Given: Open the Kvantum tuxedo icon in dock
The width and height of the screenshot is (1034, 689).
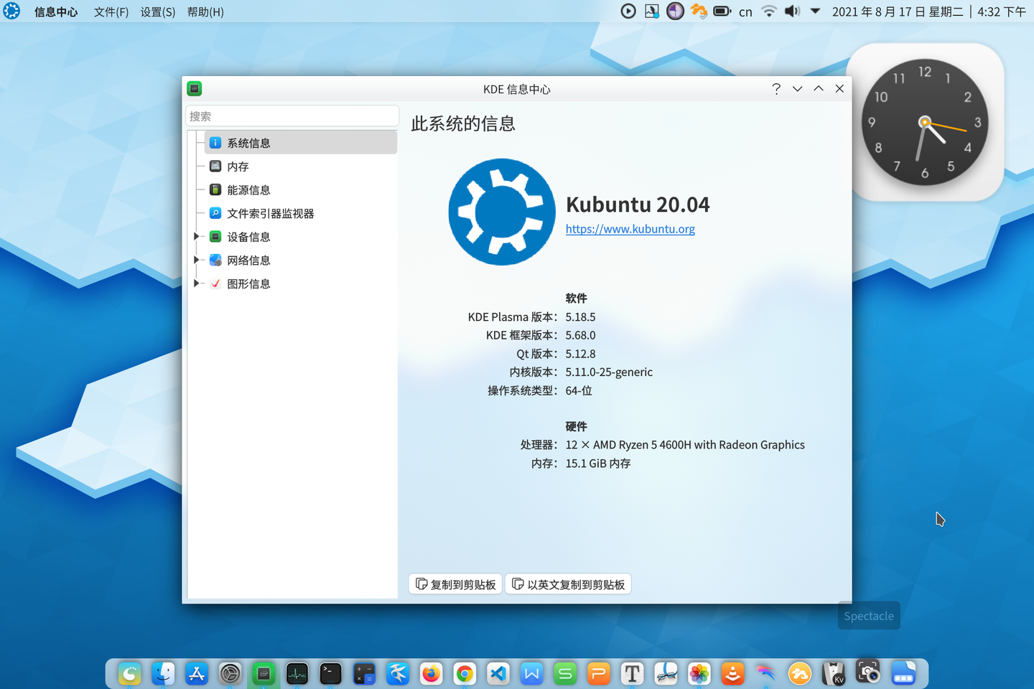Looking at the screenshot, I should [833, 673].
